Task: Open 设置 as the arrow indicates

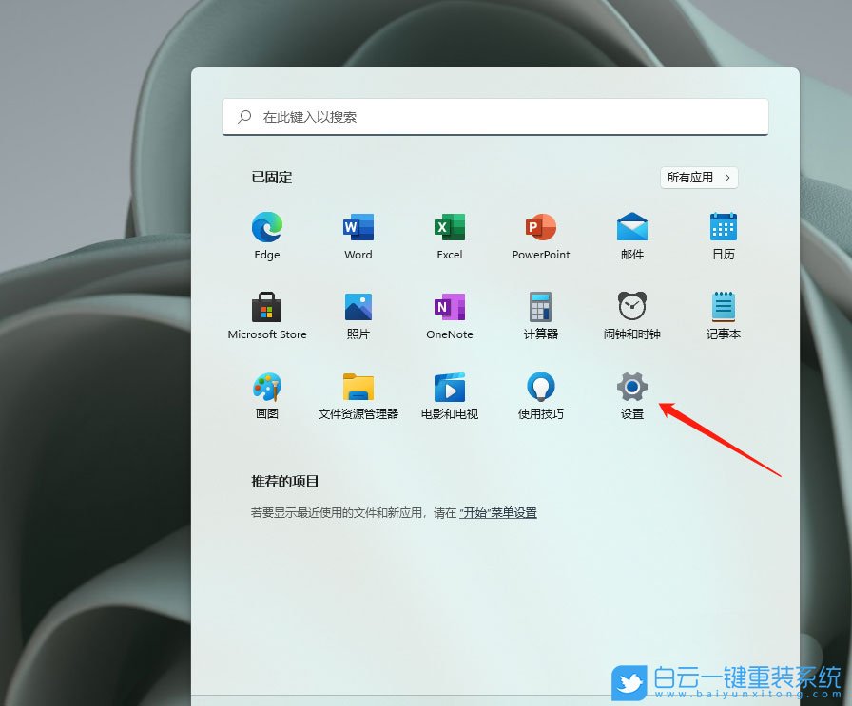Action: 630,390
